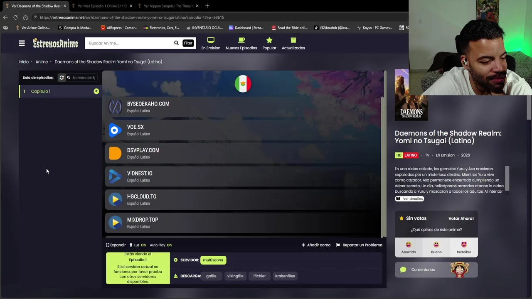The image size is (532, 299).
Task: Open the Ver Anime Online bookmark
Action: [x=32, y=28]
